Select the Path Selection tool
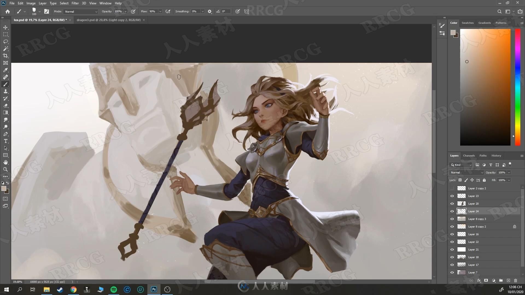The width and height of the screenshot is (525, 295). 5,148
